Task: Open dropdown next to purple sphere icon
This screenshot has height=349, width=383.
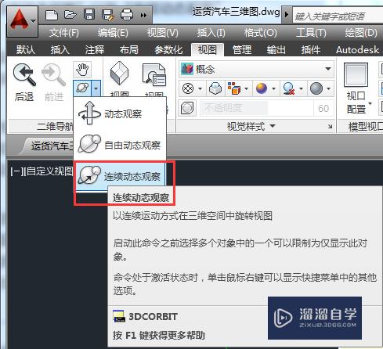Action: [x=273, y=88]
